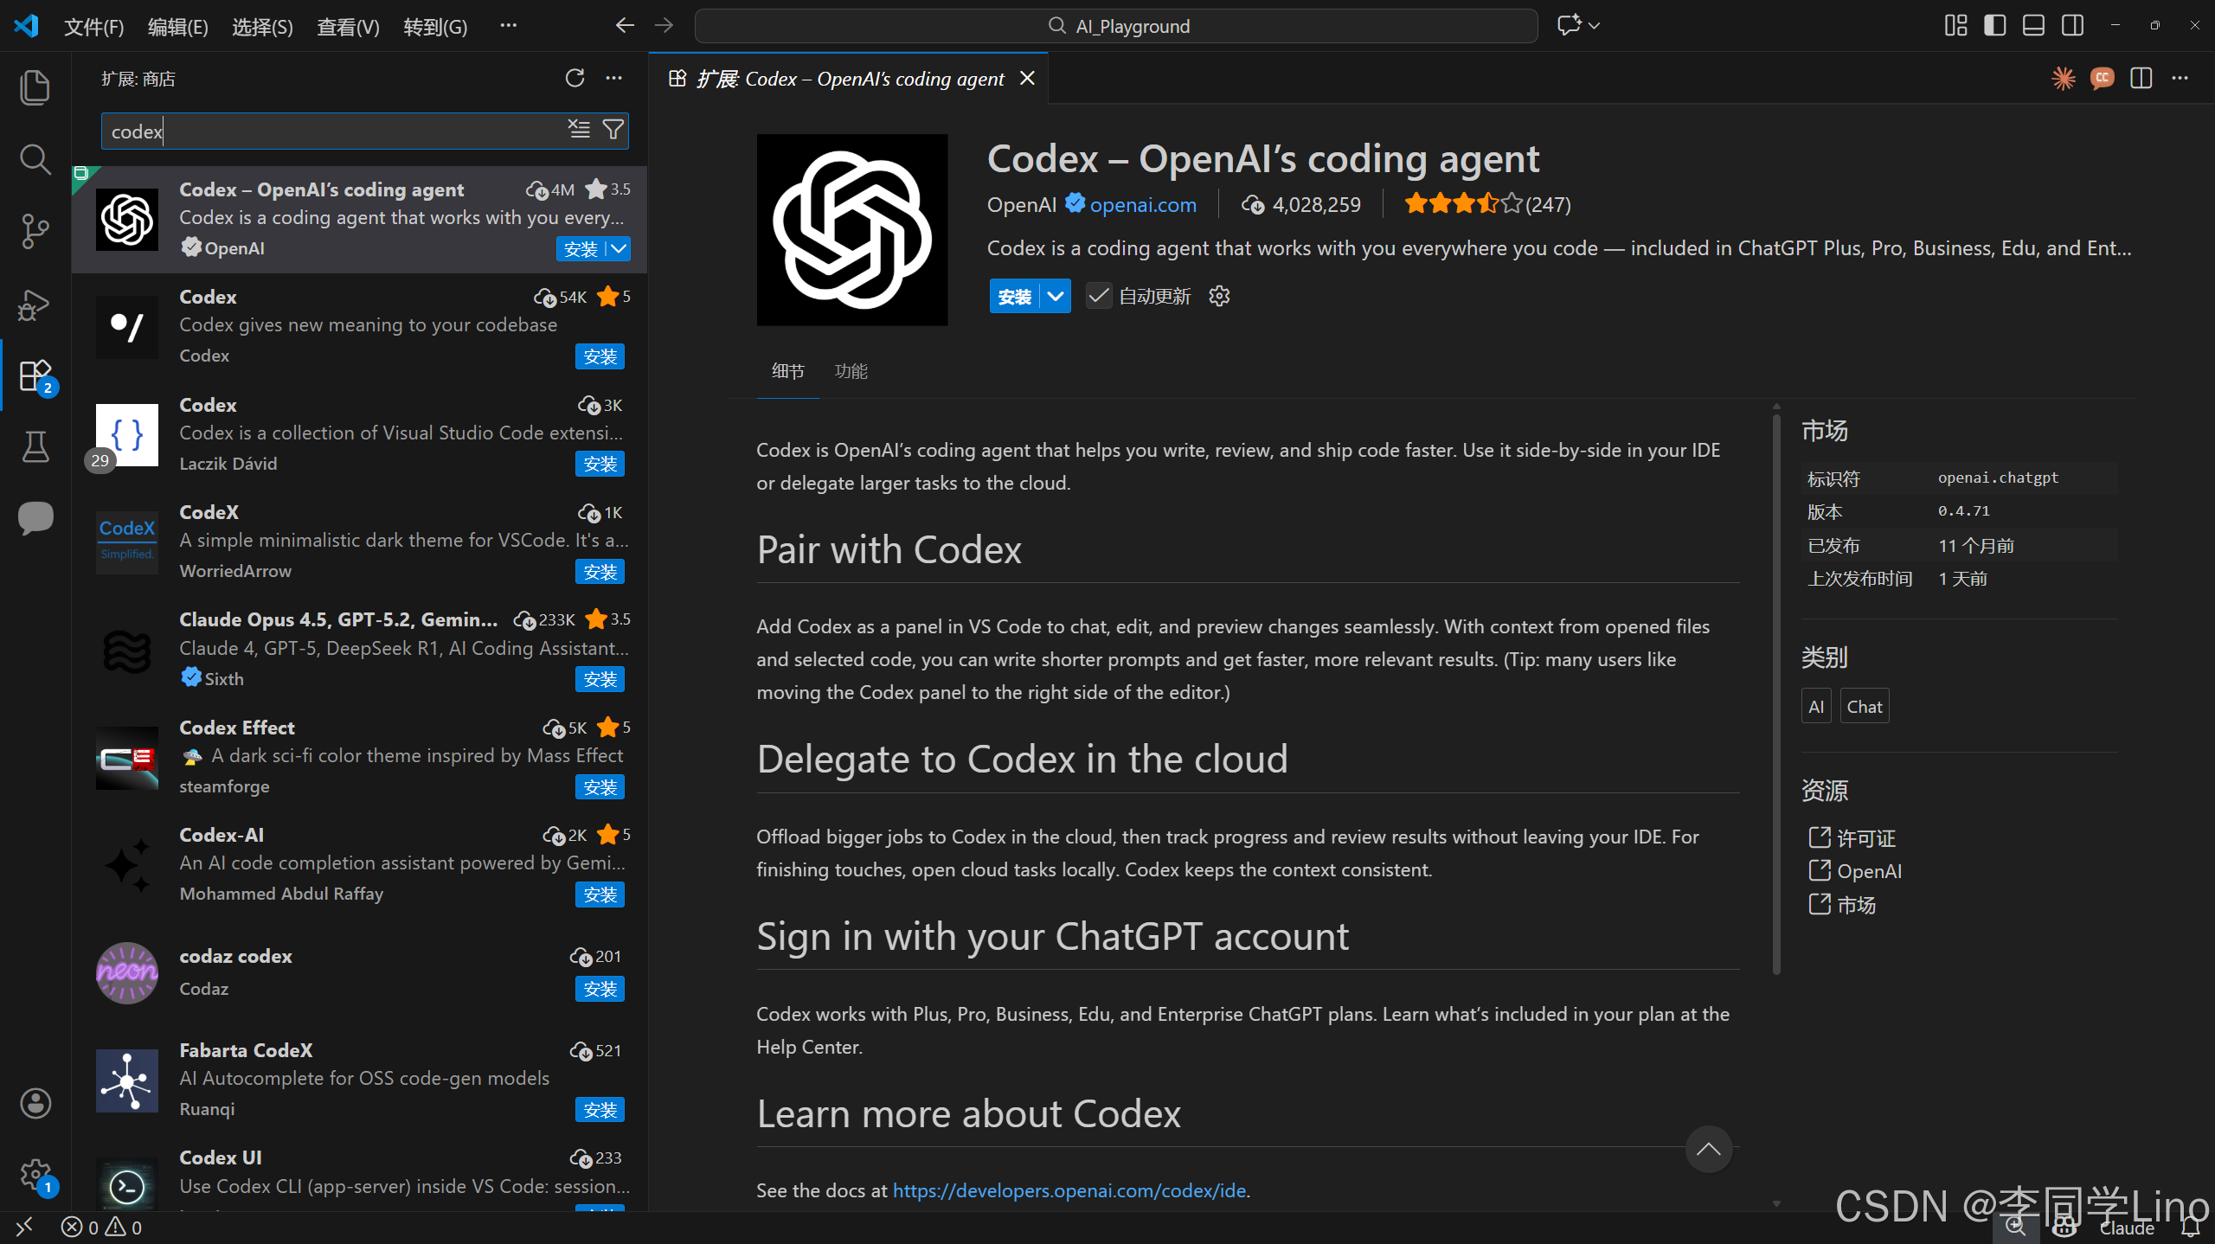The image size is (2215, 1244).
Task: Install the Codex Effect theme extension
Action: coord(600,787)
